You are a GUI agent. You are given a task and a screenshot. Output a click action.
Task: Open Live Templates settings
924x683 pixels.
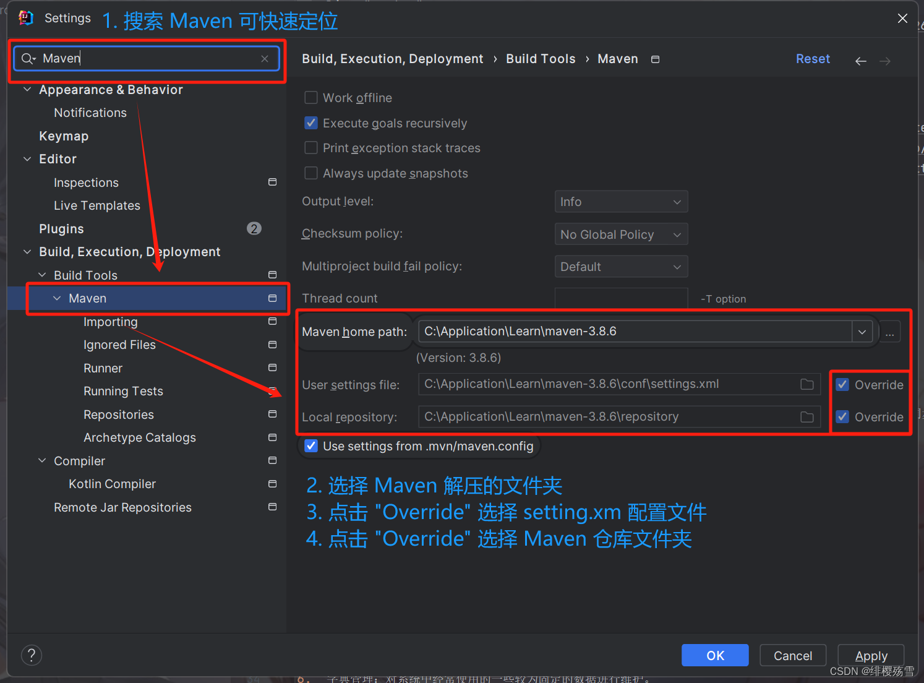[x=97, y=205]
